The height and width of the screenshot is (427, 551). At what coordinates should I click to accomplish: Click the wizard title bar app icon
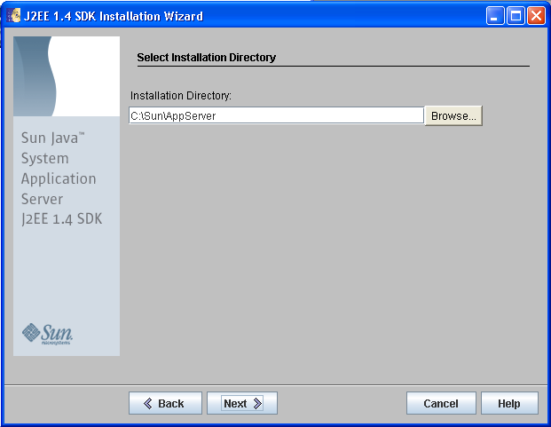pos(13,16)
